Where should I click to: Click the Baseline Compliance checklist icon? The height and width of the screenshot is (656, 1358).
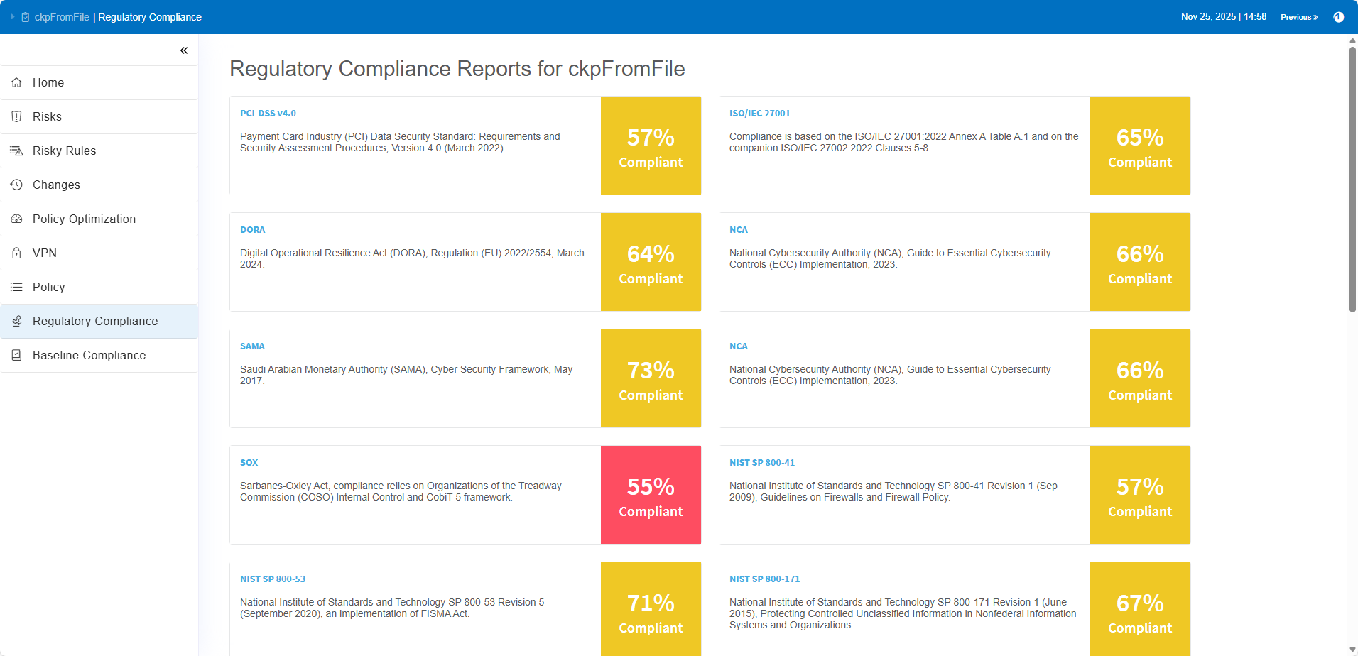[x=16, y=355]
